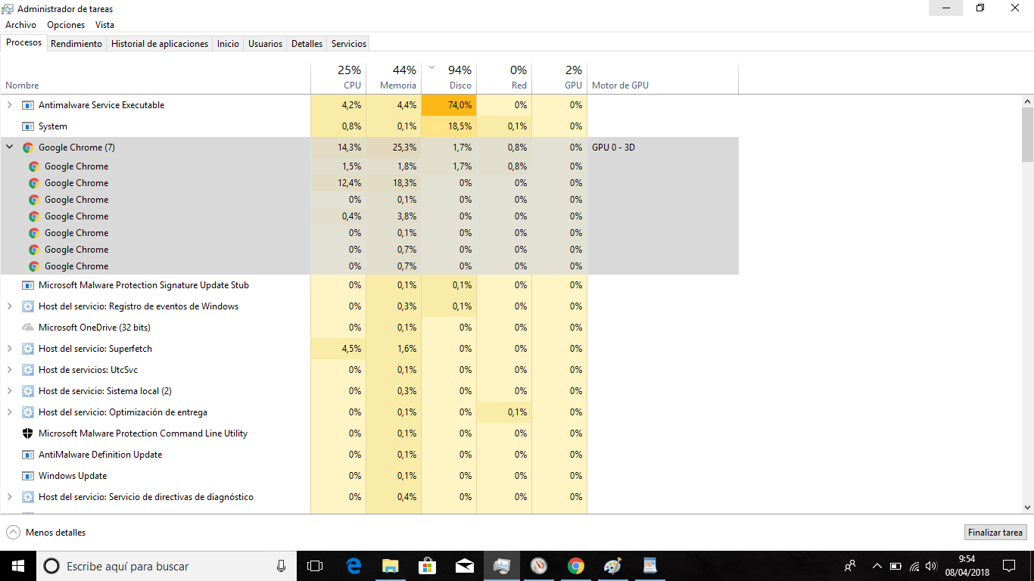Click the UtcSvc service host gear icon

click(x=28, y=370)
